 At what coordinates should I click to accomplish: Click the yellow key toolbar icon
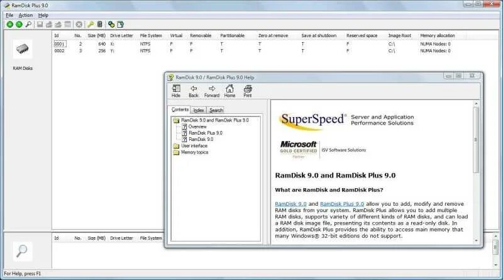coord(91,25)
